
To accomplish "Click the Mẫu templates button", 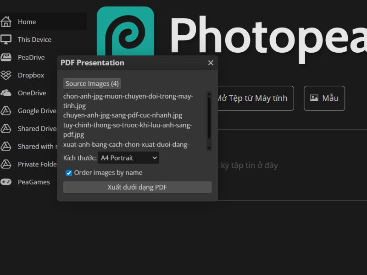I will [324, 98].
